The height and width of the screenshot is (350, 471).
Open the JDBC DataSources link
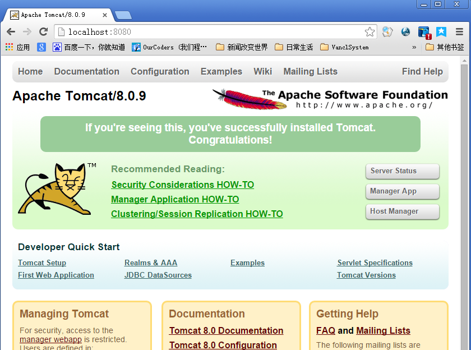158,275
